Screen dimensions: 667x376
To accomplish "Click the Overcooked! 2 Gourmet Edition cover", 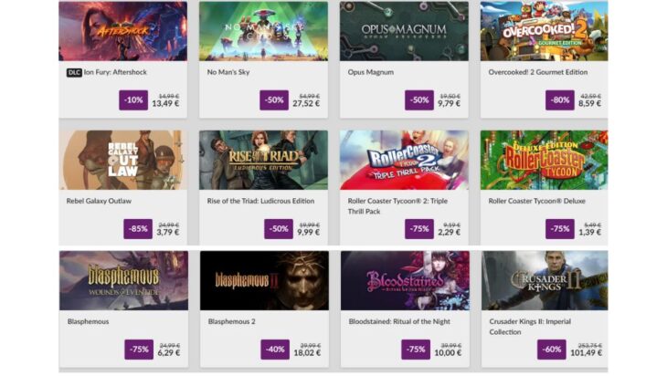I will tap(544, 31).
